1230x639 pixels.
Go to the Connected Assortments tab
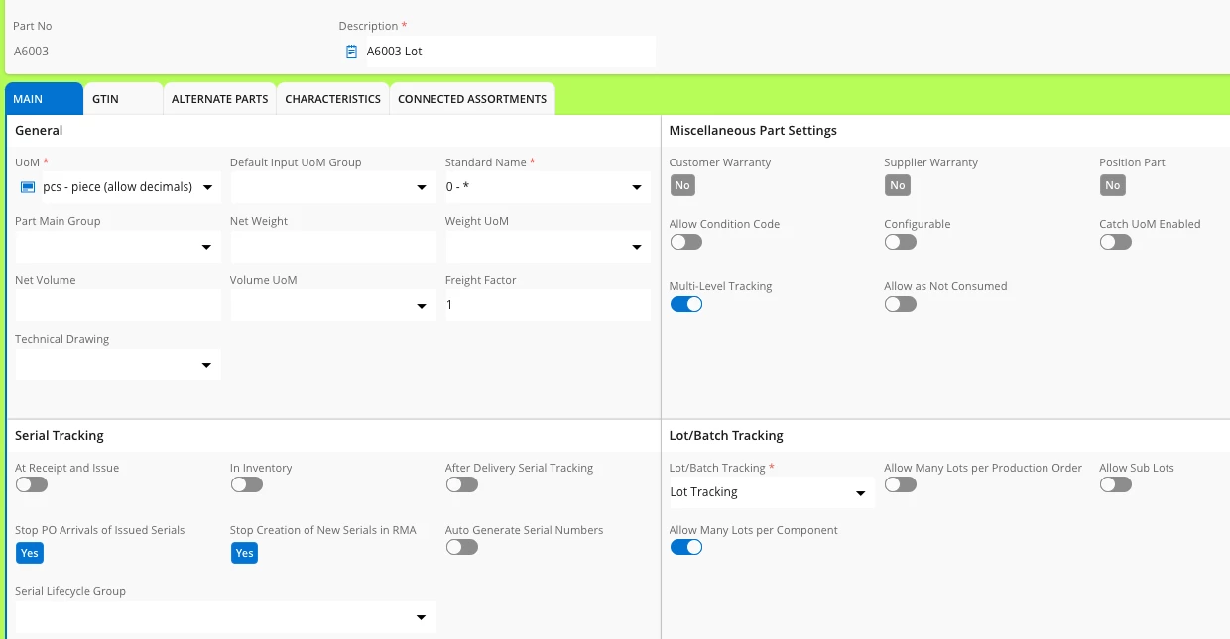tap(472, 99)
